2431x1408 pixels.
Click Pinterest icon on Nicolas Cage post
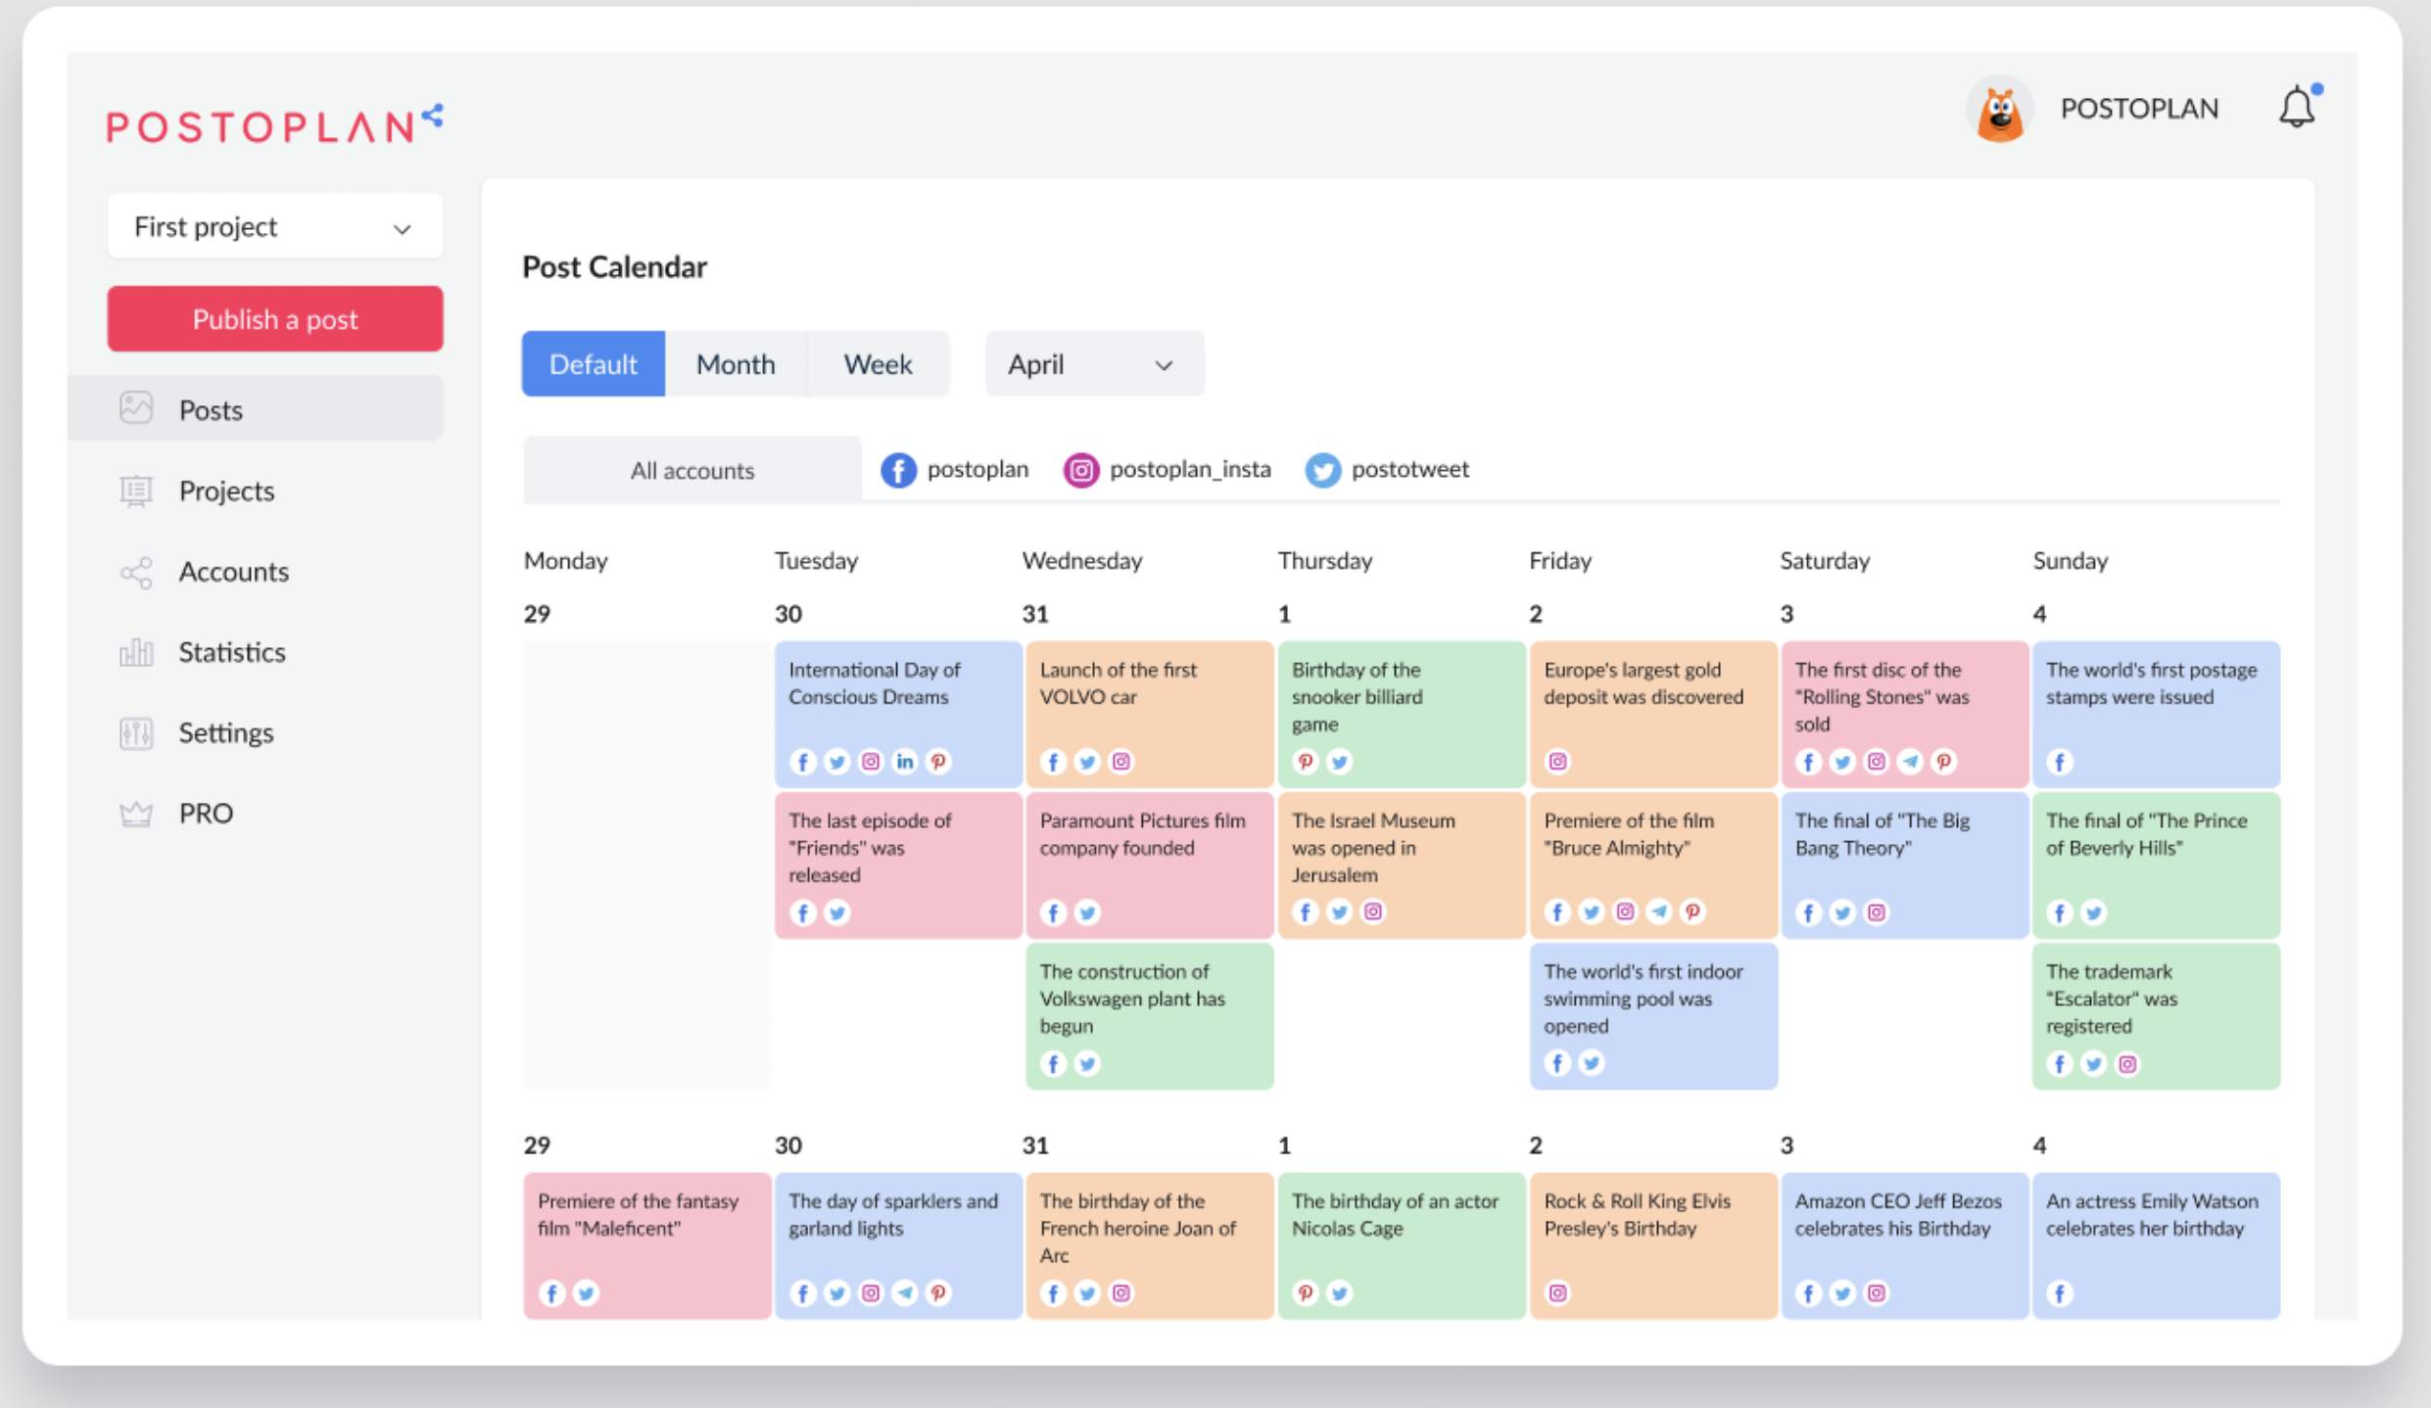click(x=1306, y=1292)
